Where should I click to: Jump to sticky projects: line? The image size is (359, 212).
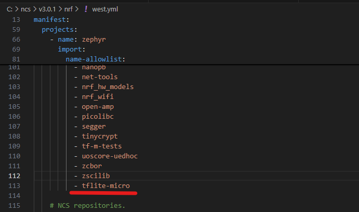(x=59, y=29)
